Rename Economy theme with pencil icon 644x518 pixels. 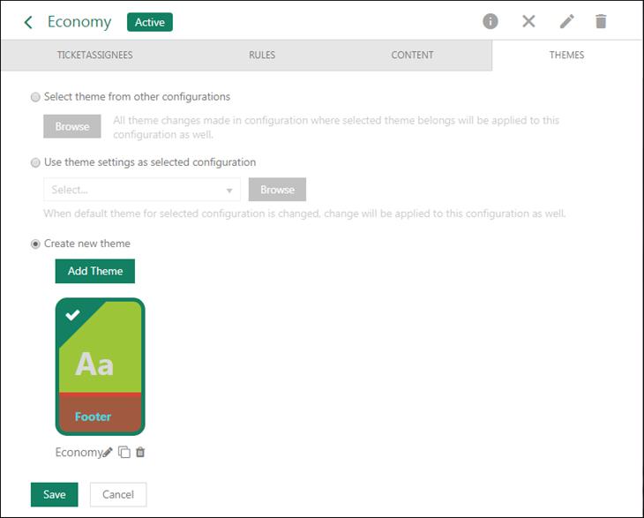(x=108, y=453)
